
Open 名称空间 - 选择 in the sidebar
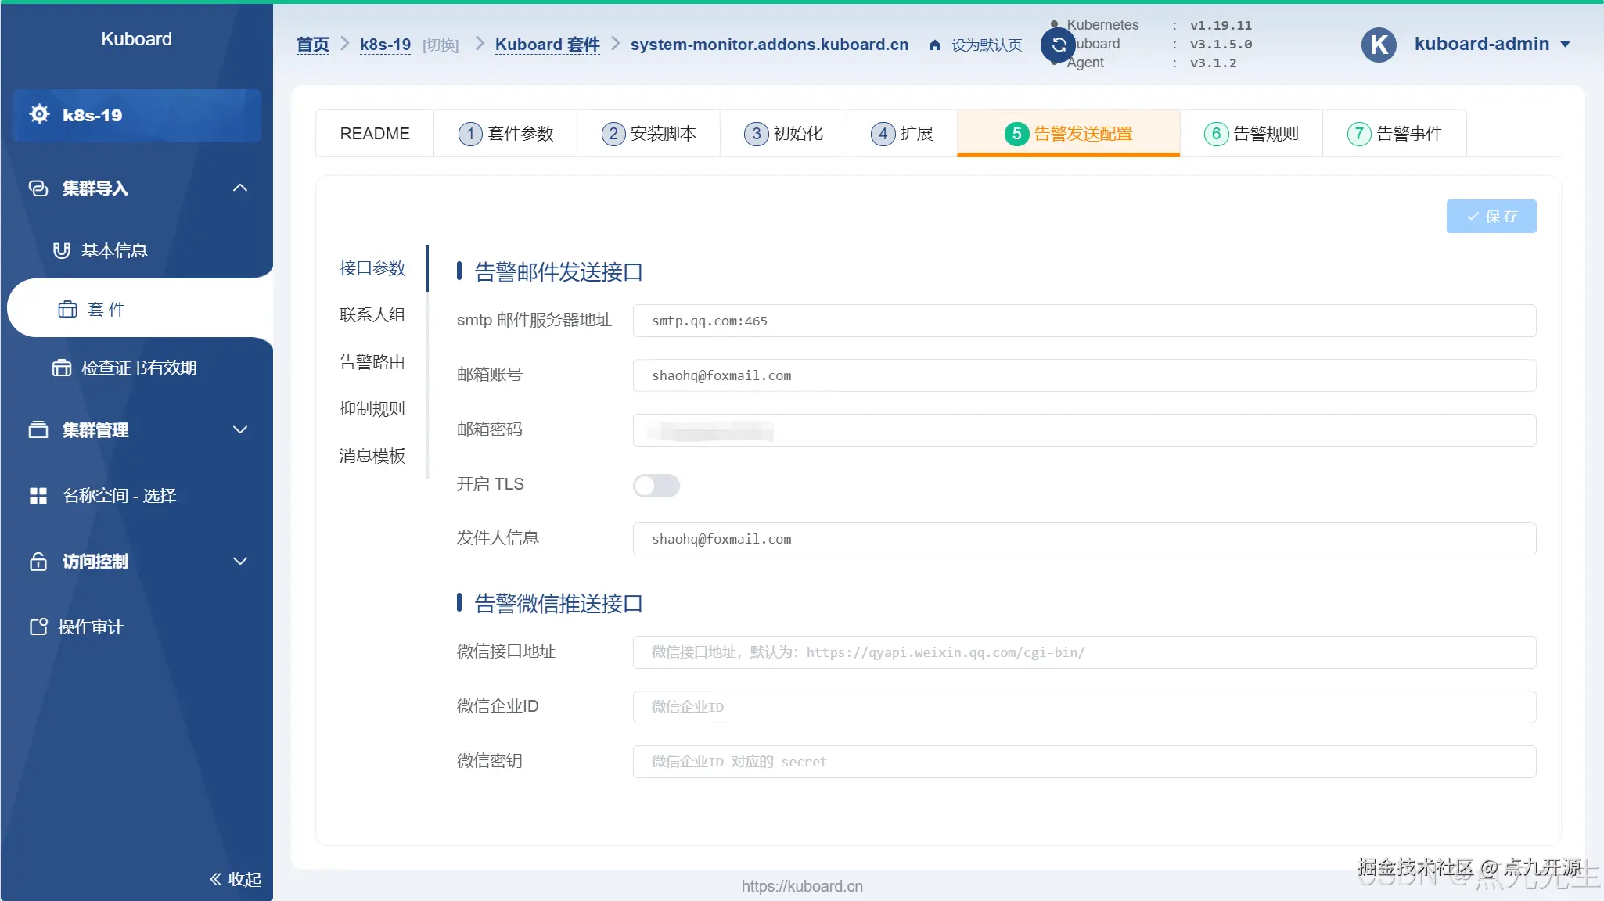click(x=119, y=494)
